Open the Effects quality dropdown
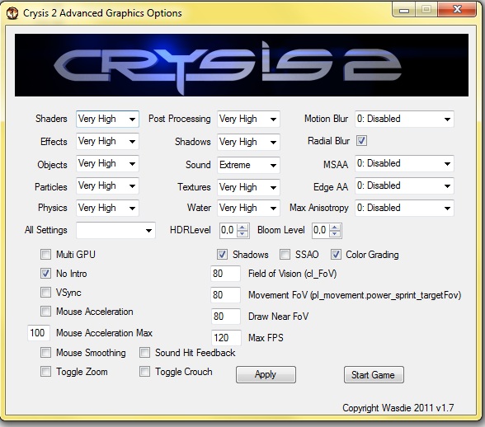Viewport: 485px width, 427px height. click(107, 141)
